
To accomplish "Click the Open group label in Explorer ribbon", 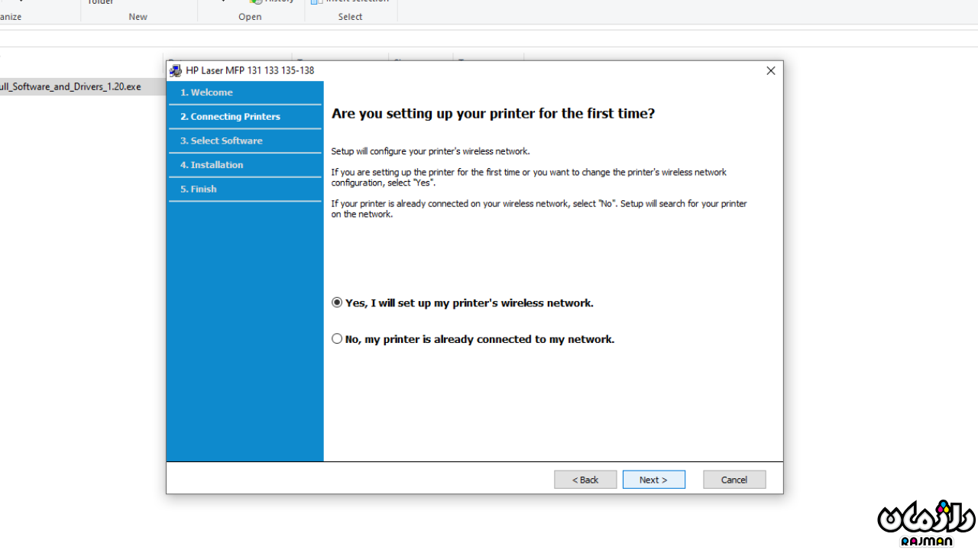I will [x=250, y=17].
